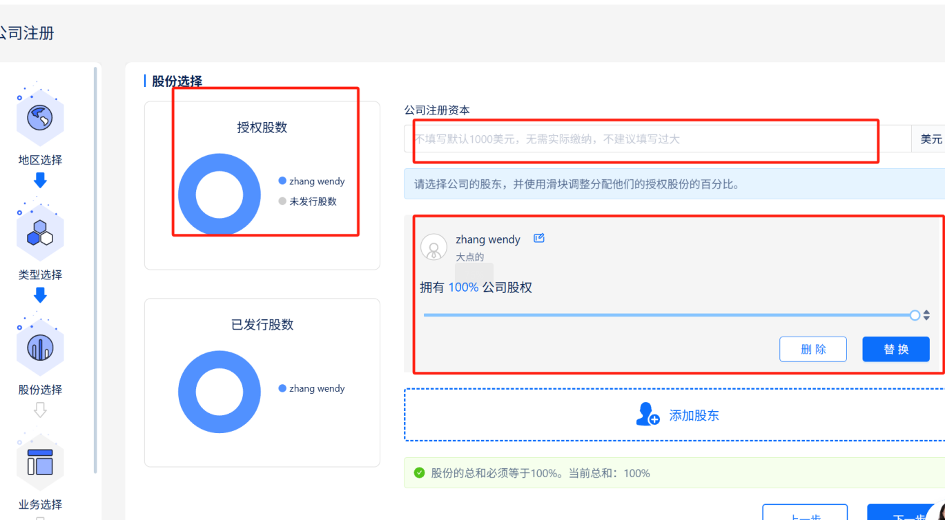This screenshot has height=520, width=945.
Task: Click the 授权股数 donut chart
Action: coord(220,194)
